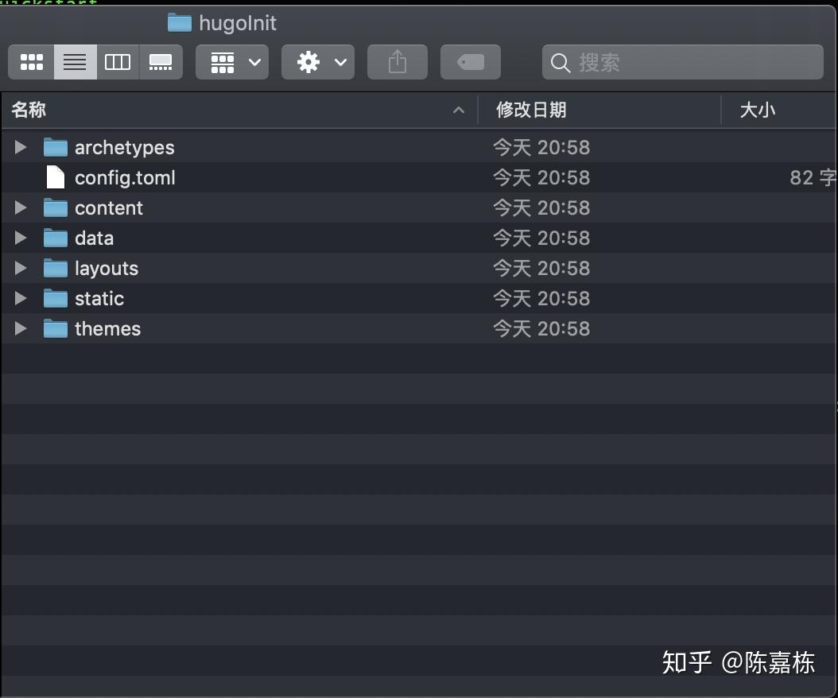Select the list view toggle

pyautogui.click(x=75, y=62)
